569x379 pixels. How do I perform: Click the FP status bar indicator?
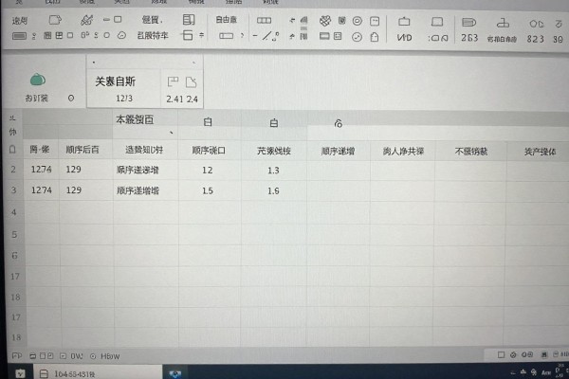(x=17, y=356)
